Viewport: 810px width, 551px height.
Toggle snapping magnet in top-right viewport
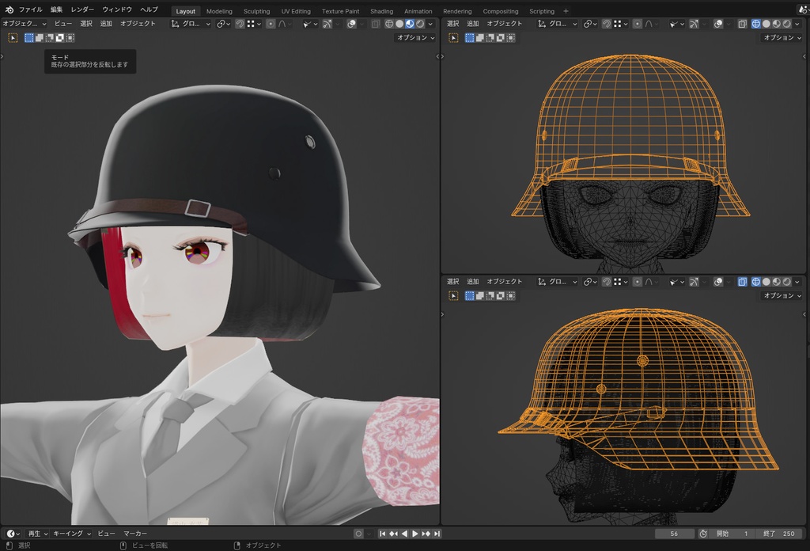607,24
